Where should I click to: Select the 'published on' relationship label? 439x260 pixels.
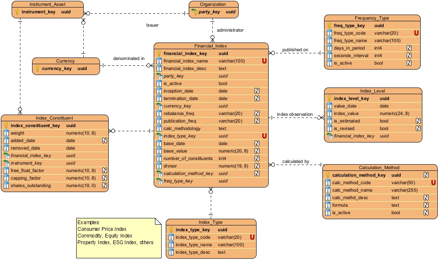(x=295, y=50)
